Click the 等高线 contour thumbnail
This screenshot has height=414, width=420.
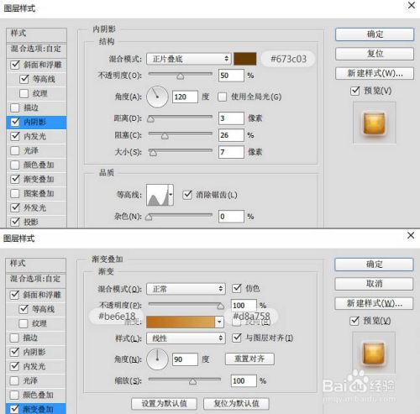point(157,195)
